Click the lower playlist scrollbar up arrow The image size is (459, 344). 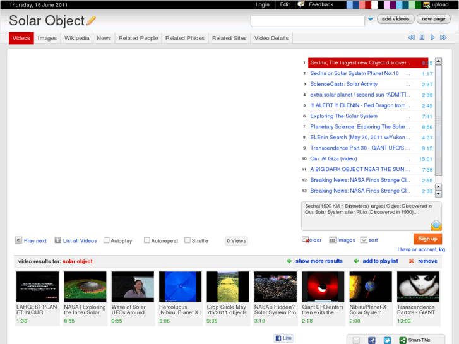click(x=438, y=187)
